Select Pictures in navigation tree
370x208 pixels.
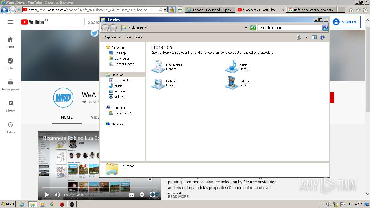tap(117, 91)
